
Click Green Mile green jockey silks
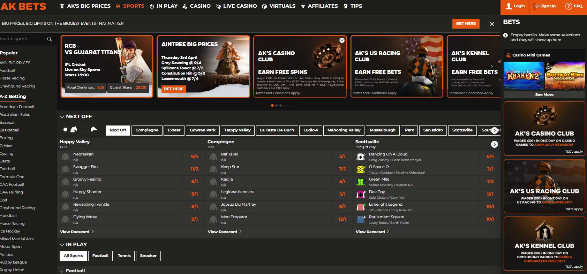point(361,182)
